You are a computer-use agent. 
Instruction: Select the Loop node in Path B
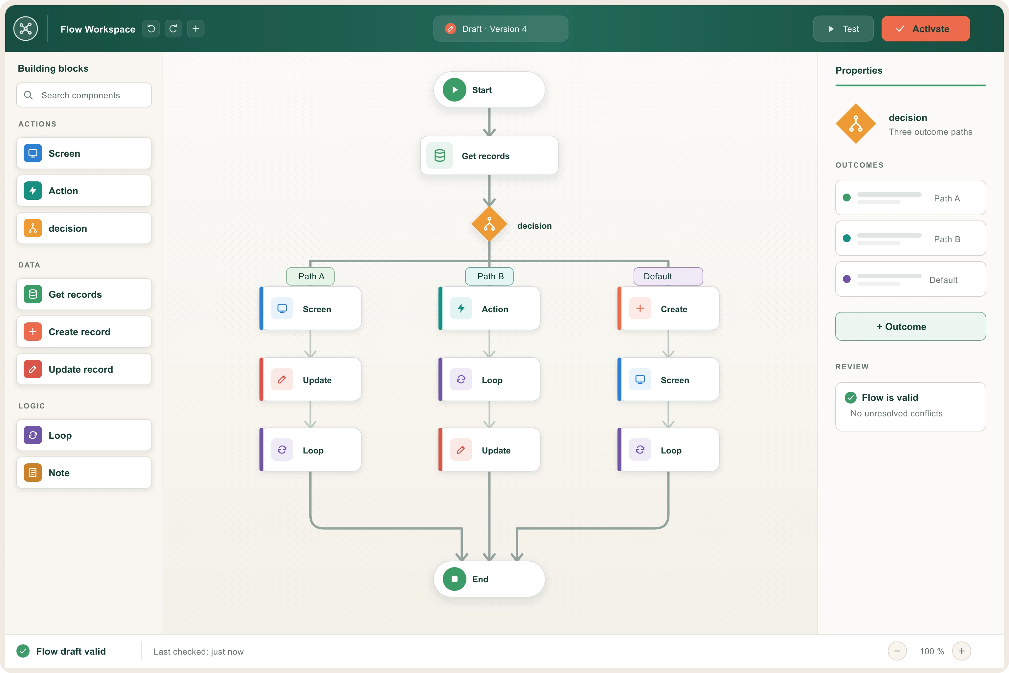489,380
